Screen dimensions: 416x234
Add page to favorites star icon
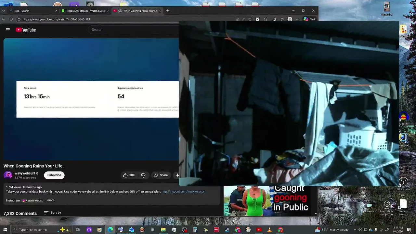click(250, 19)
